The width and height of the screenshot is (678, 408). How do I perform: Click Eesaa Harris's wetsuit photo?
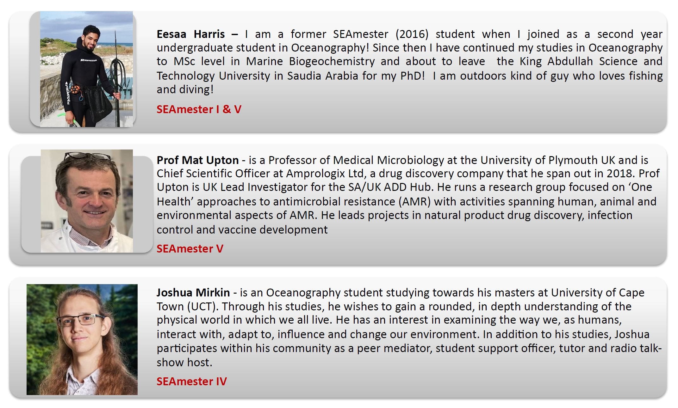pos(86,69)
